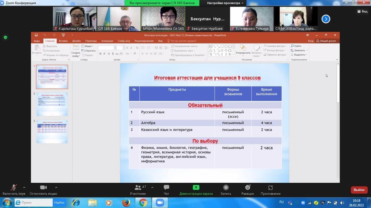Switch to the Дизайн ribbon tab
This screenshot has height=208, width=371.
pyautogui.click(x=76, y=41)
